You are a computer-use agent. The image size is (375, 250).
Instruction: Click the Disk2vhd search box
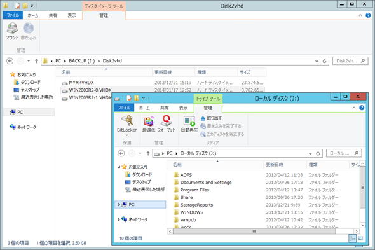350,61
